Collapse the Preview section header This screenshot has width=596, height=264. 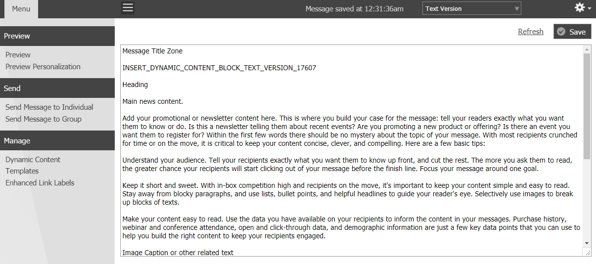57,36
